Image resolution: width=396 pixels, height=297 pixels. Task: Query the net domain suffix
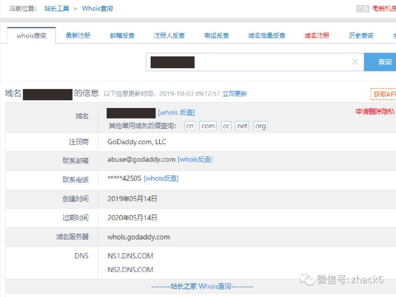(242, 126)
